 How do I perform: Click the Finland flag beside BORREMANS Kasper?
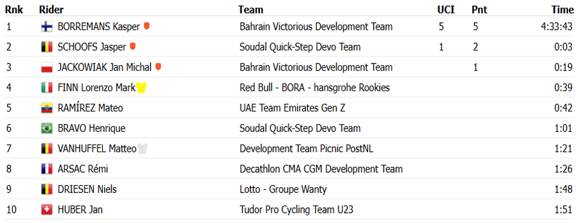point(47,27)
